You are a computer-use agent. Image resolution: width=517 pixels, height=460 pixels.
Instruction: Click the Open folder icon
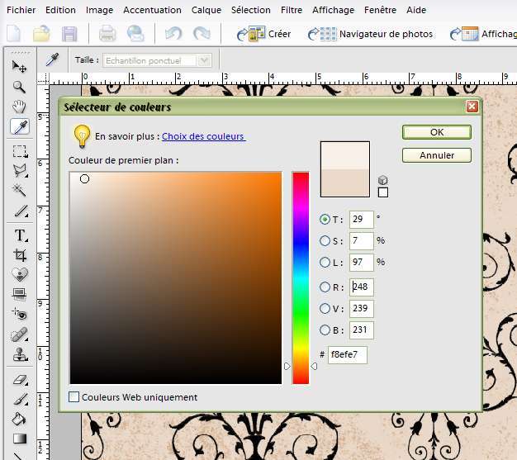41,33
